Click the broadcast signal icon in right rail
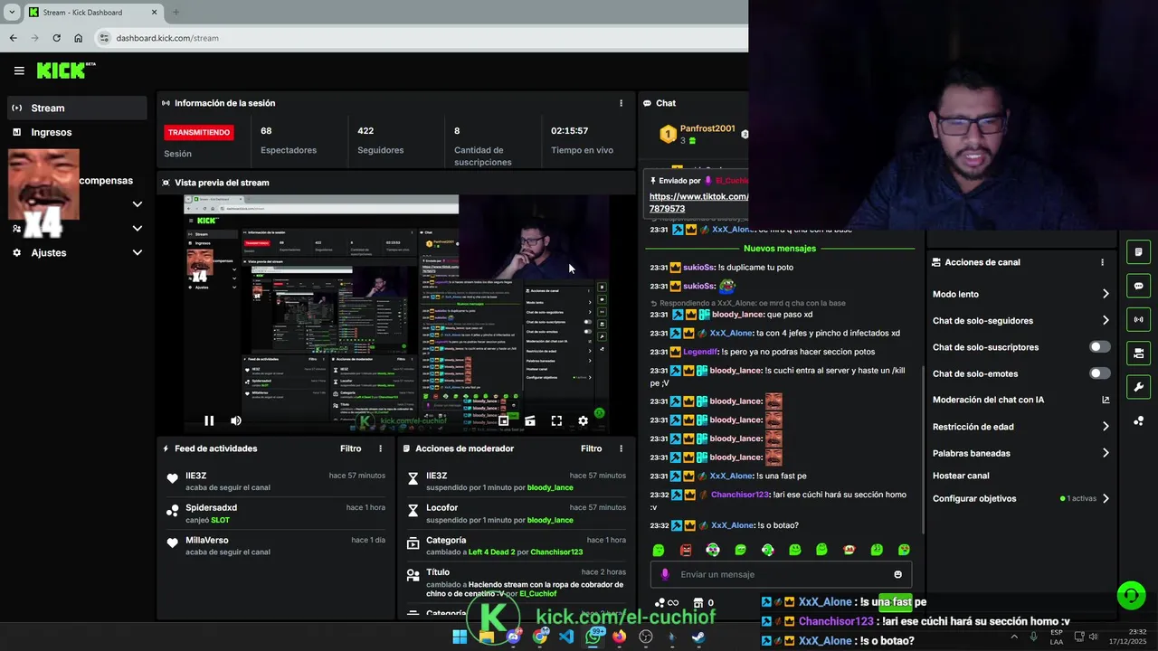 point(1138,319)
